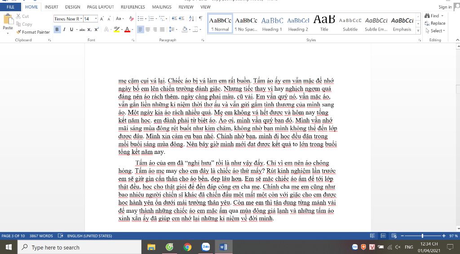Shrink font size with decrease button
The image size is (460, 254).
tap(109, 19)
